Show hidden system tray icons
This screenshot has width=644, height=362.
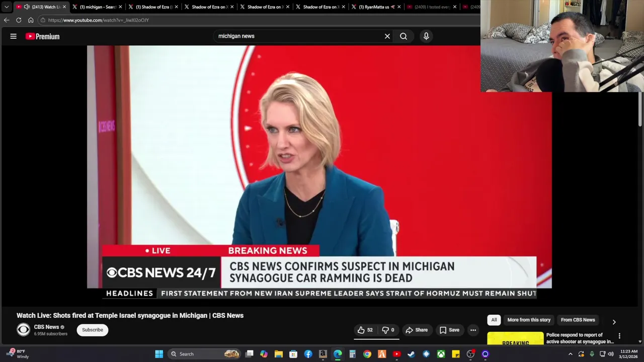tap(570, 354)
